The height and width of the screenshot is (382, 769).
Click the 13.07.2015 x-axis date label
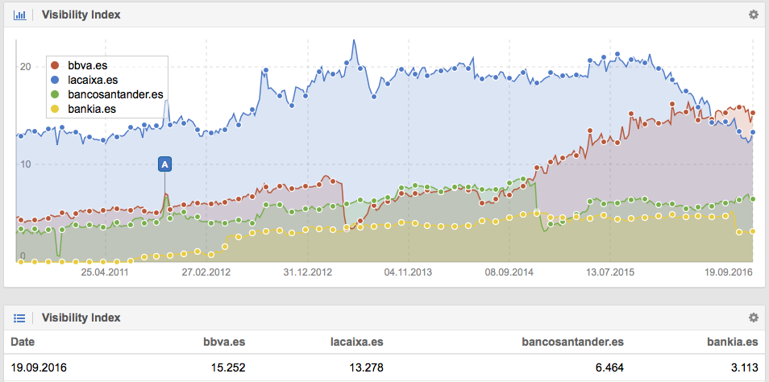point(610,272)
